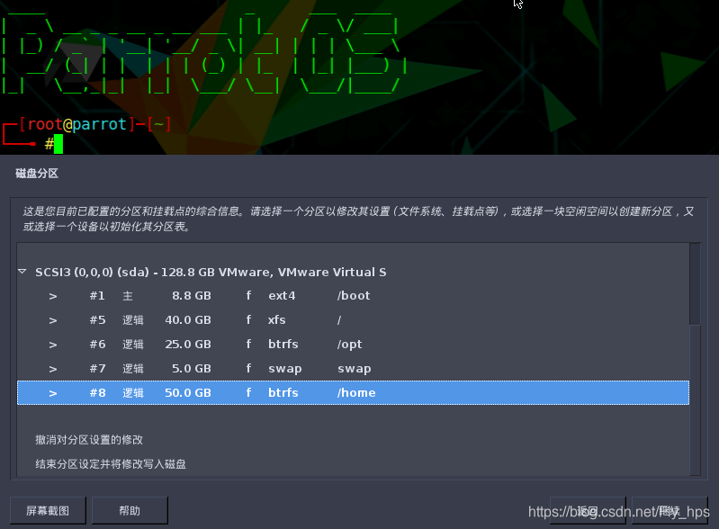719x529 pixels.
Task: Click the 40.0 GB size of partition #5
Action: pos(188,320)
